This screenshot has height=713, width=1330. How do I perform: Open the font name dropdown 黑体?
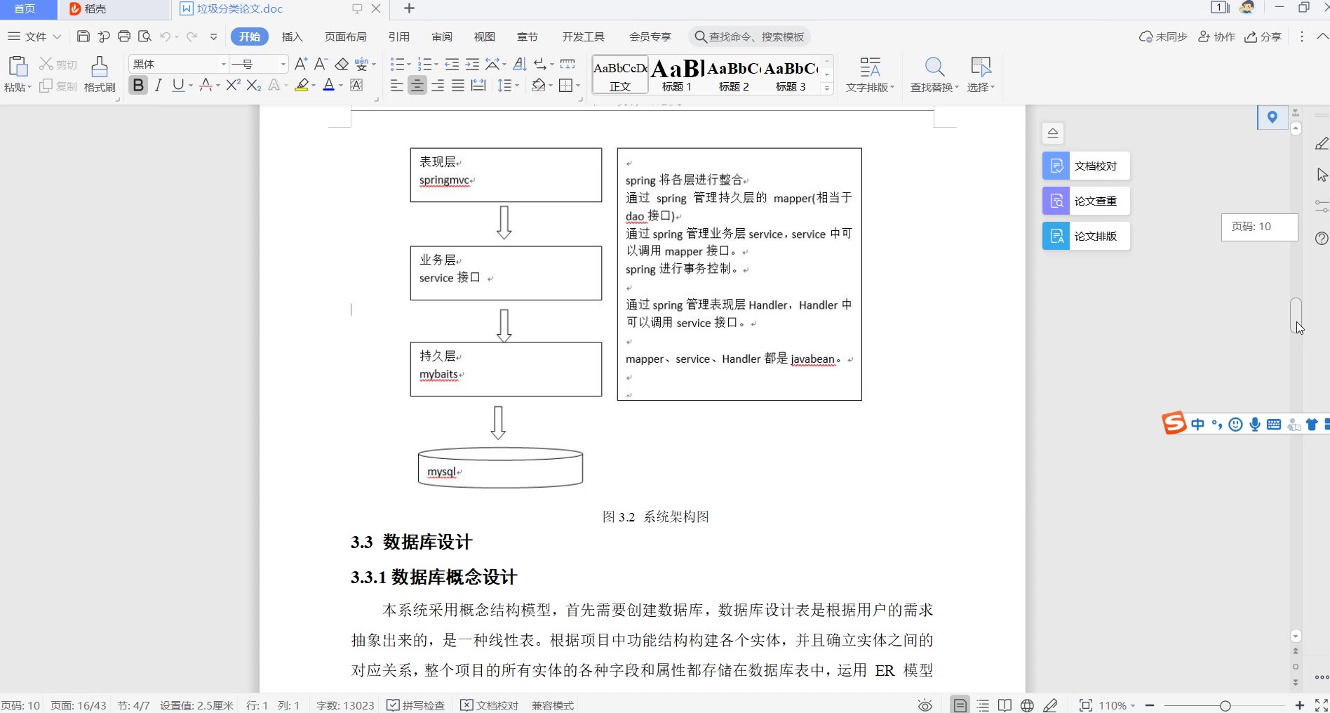224,64
